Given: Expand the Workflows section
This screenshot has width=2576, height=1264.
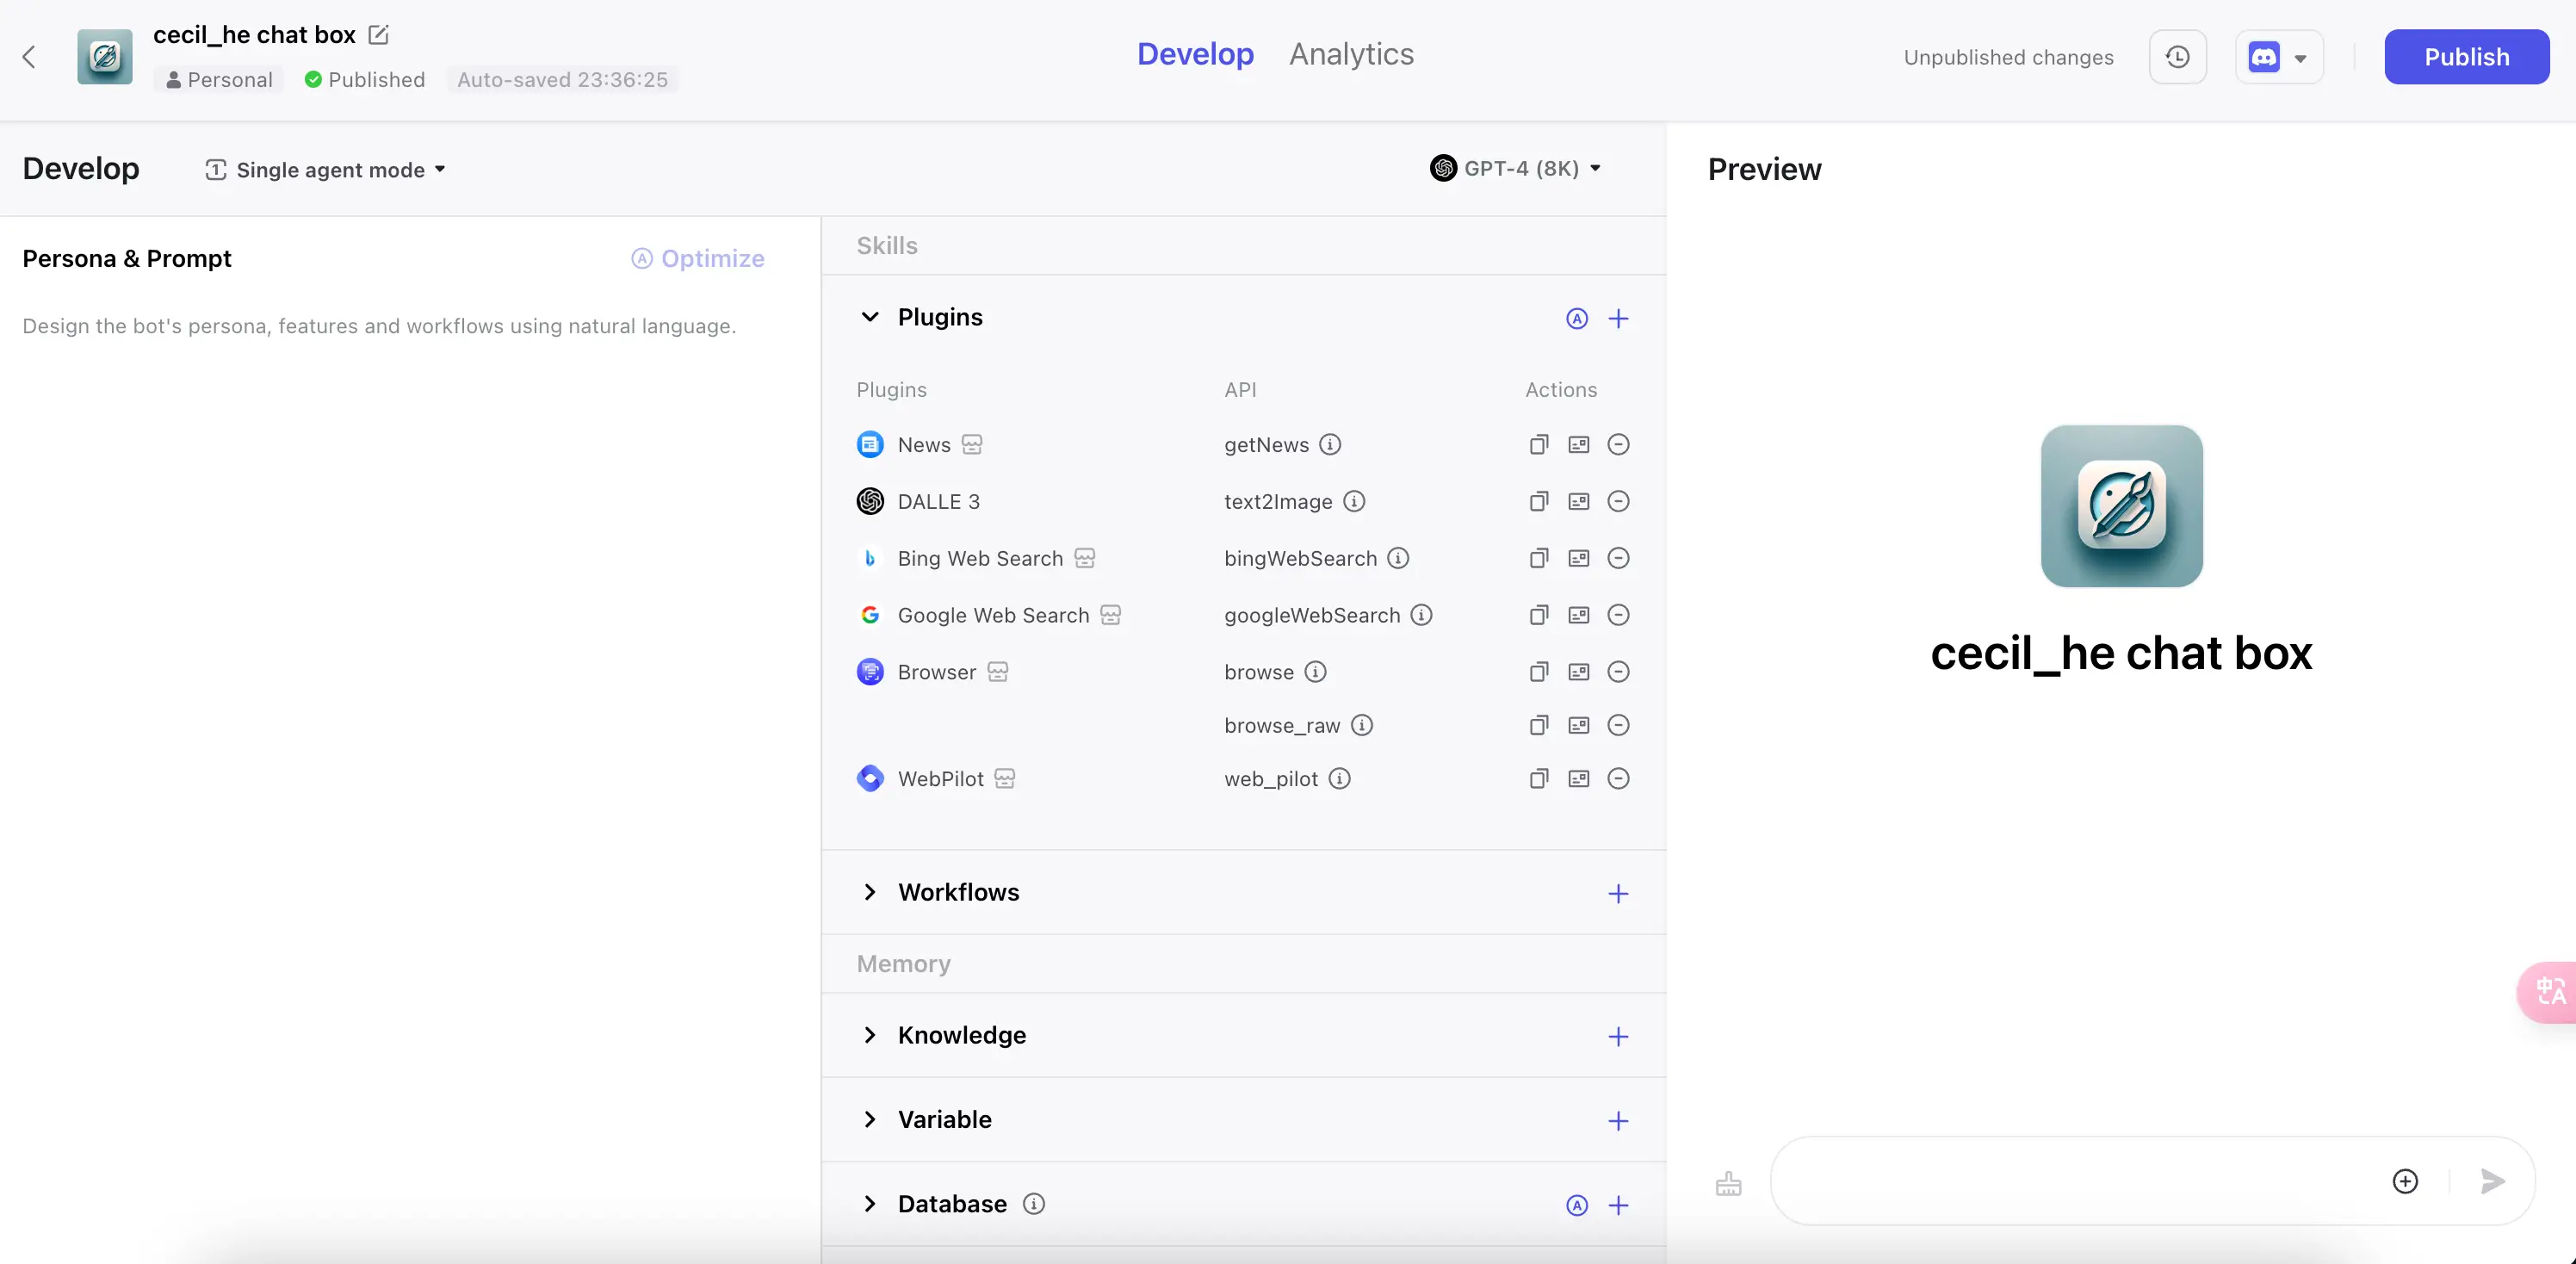Looking at the screenshot, I should [x=869, y=892].
